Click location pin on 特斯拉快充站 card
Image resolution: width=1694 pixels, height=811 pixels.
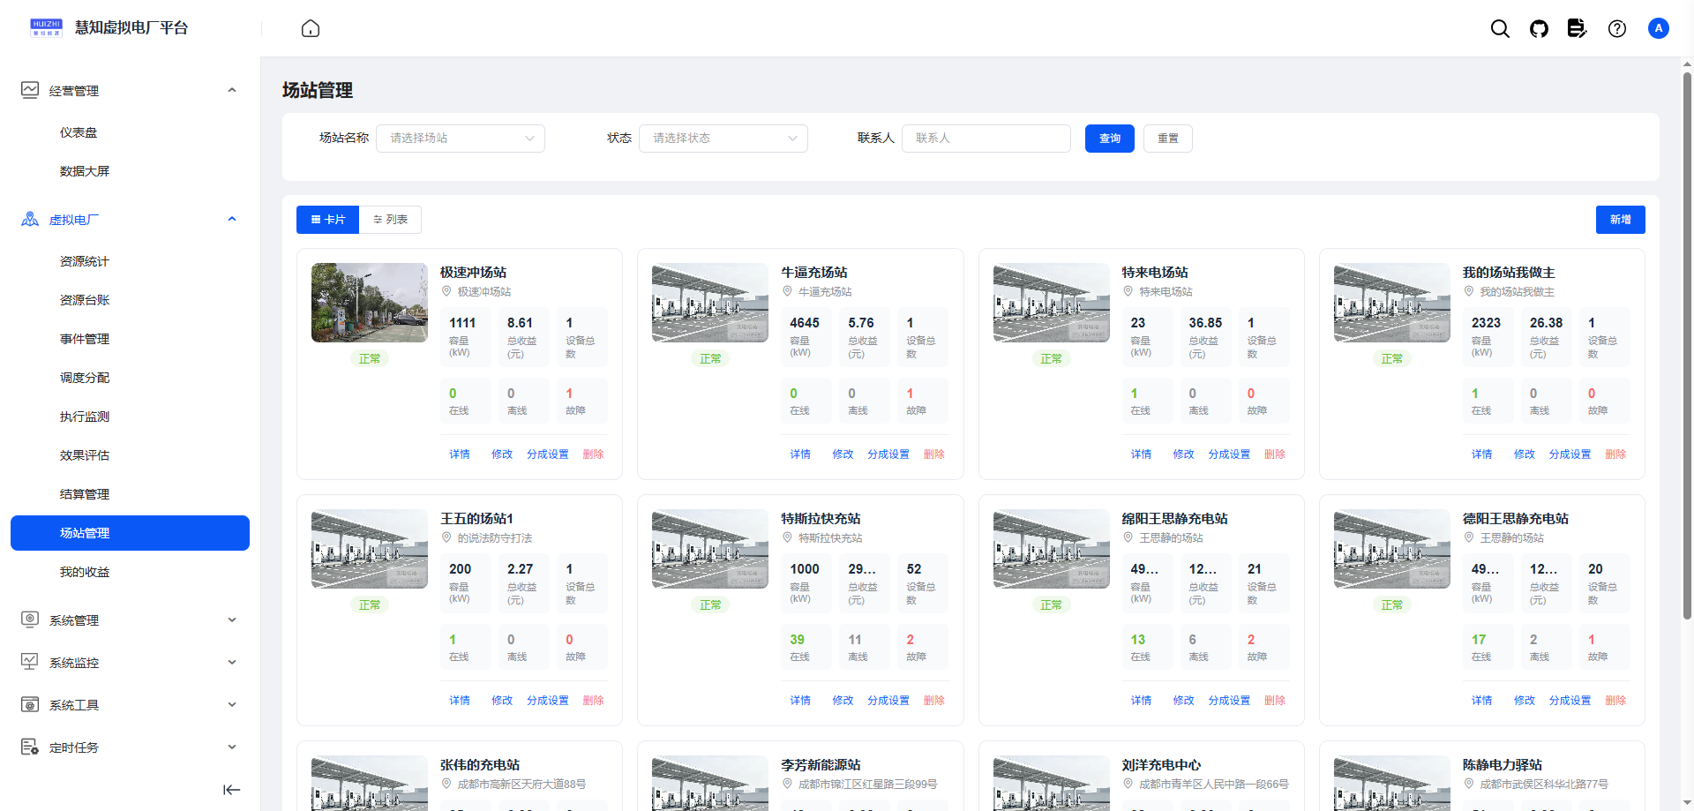point(787,537)
